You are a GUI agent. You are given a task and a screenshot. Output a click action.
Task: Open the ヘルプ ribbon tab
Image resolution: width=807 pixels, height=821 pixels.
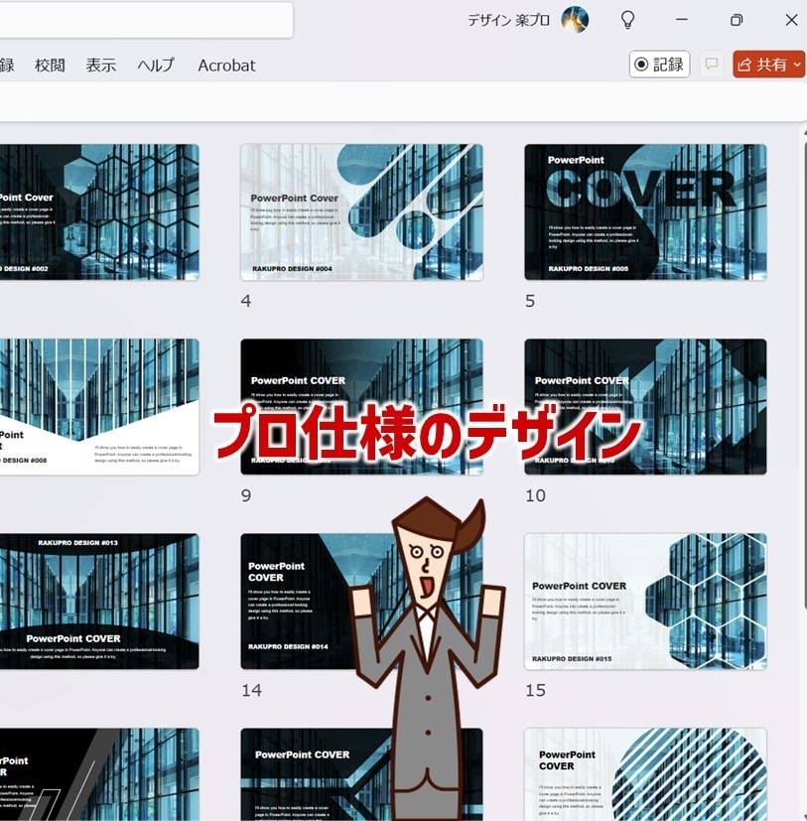(x=156, y=65)
